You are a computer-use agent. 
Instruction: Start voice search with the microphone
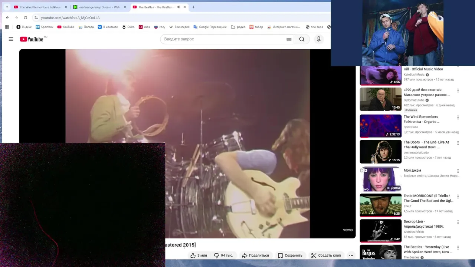point(318,39)
